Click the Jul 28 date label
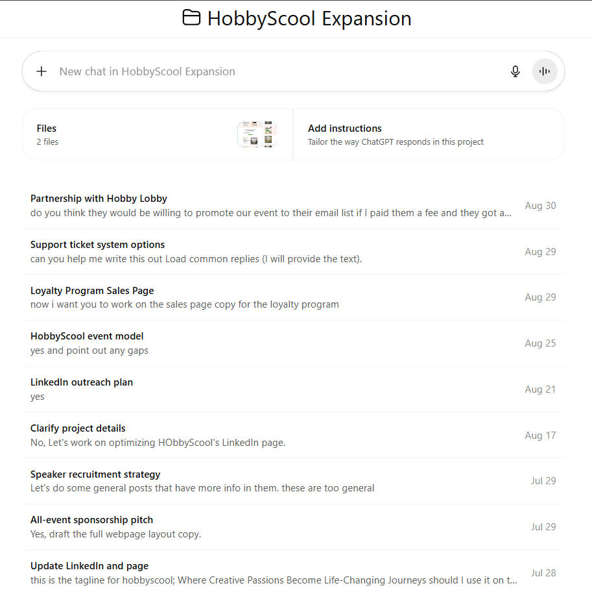592x590 pixels. click(x=543, y=573)
